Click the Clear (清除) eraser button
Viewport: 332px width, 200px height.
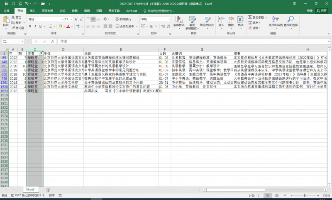(x=254, y=28)
